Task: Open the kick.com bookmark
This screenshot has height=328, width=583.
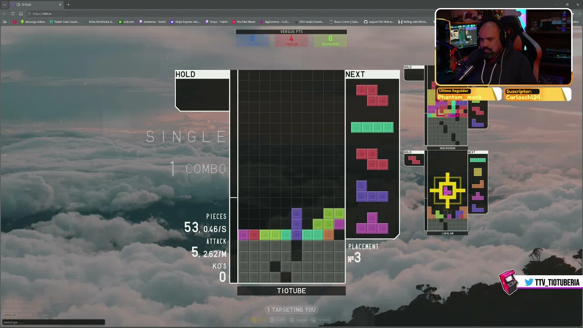Action: click(x=127, y=22)
